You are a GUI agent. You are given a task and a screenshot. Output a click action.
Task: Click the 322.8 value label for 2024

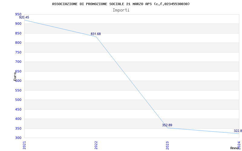(238, 131)
